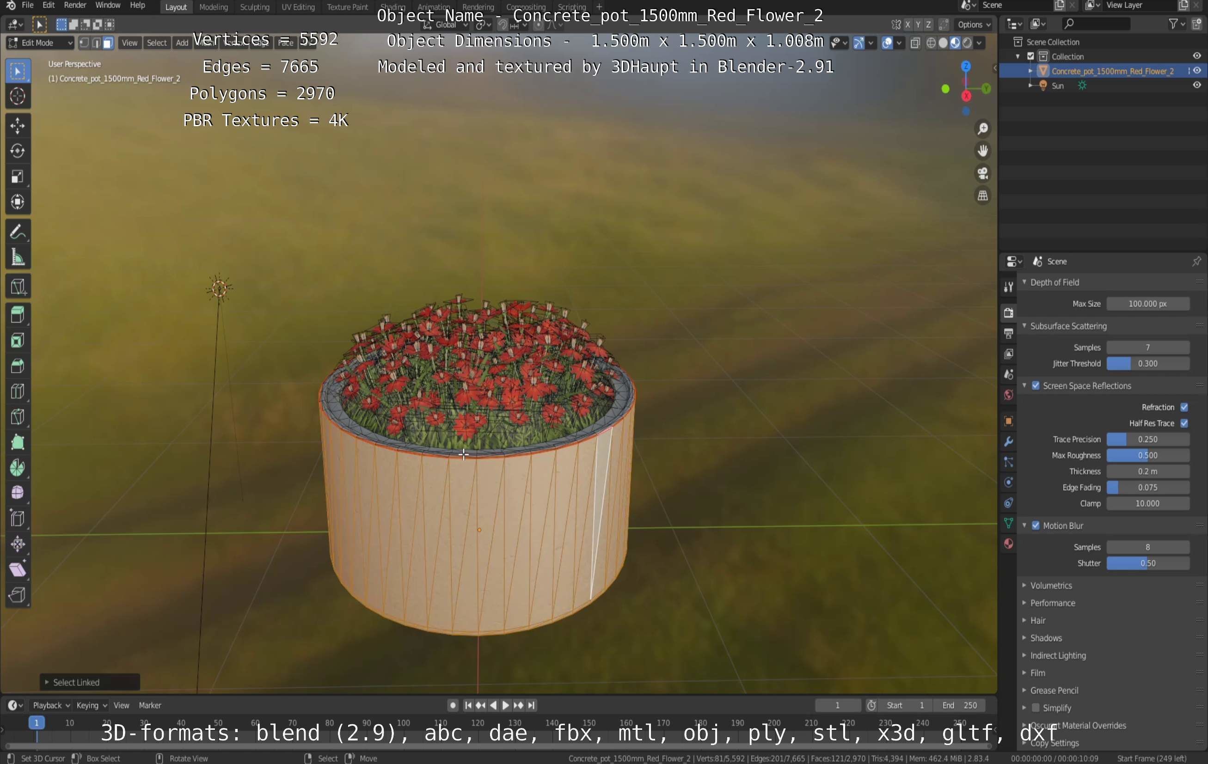This screenshot has height=764, width=1208.
Task: Open the World properties tab icon
Action: click(x=1008, y=395)
